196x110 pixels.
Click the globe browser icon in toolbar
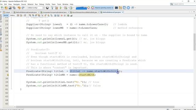(47, 8)
